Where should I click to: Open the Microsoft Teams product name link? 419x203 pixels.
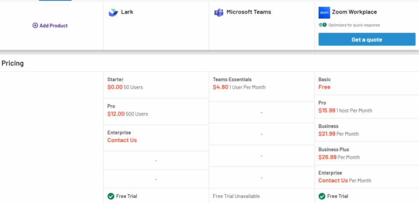coord(249,12)
